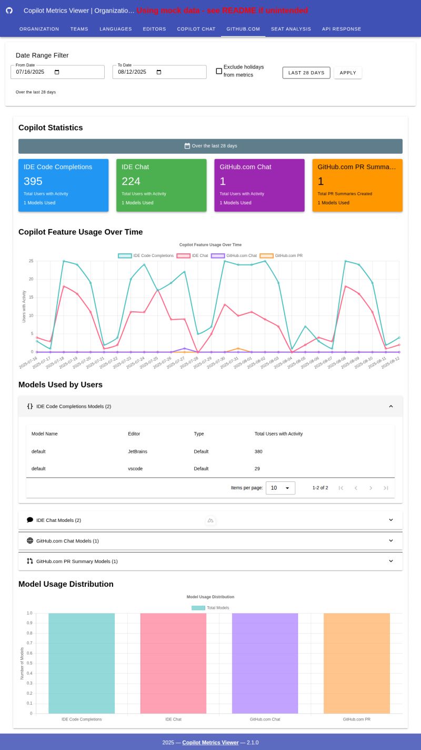Open the To Date calendar picker icon
The width and height of the screenshot is (421, 750).
point(159,72)
